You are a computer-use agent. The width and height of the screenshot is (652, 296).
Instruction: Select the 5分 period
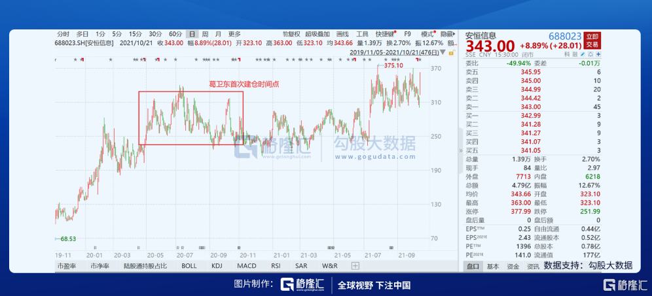point(117,34)
